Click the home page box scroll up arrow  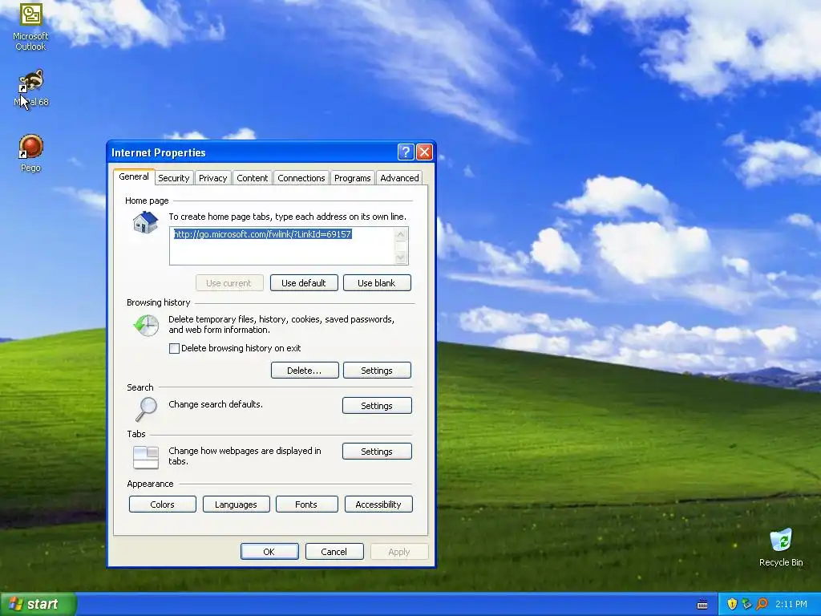(x=401, y=234)
